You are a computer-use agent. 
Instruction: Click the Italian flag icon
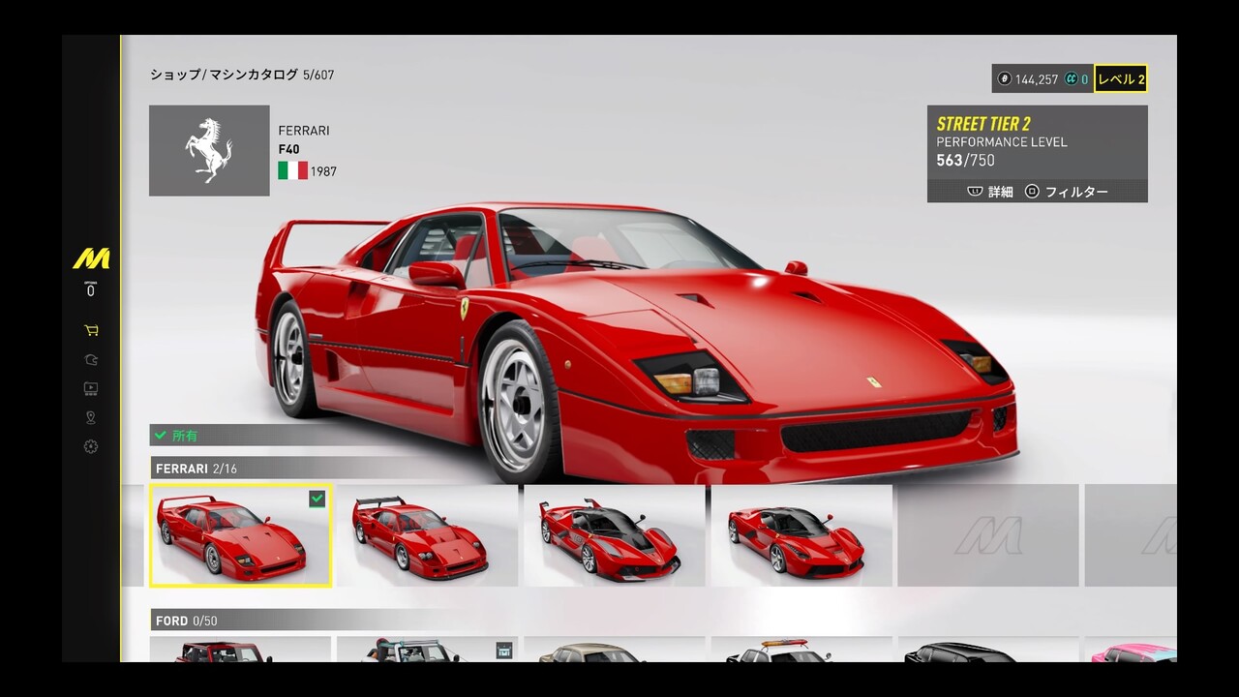coord(292,170)
